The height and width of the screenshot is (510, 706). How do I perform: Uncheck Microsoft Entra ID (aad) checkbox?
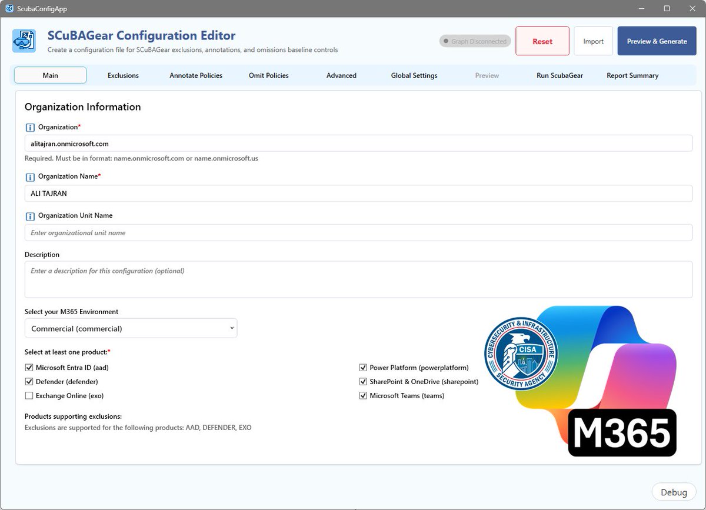pos(29,368)
